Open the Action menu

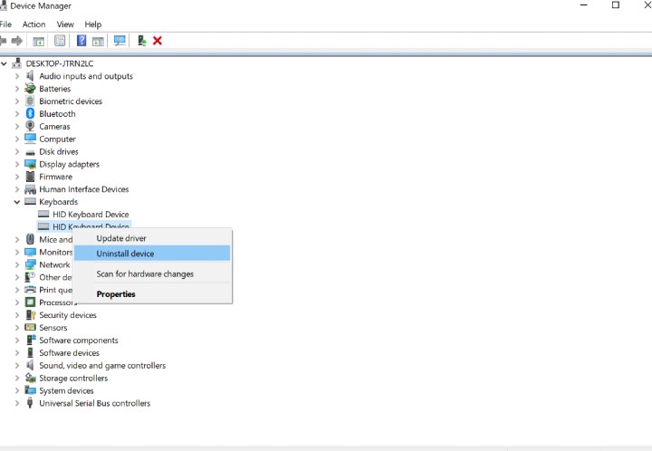34,24
